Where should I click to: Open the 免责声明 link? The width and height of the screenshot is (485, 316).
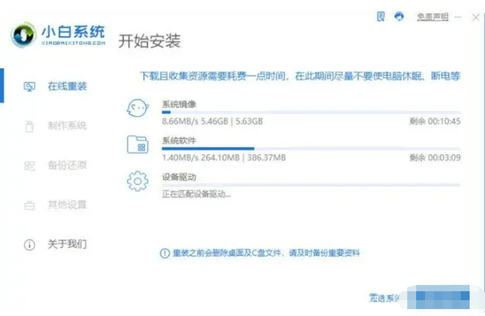(432, 17)
